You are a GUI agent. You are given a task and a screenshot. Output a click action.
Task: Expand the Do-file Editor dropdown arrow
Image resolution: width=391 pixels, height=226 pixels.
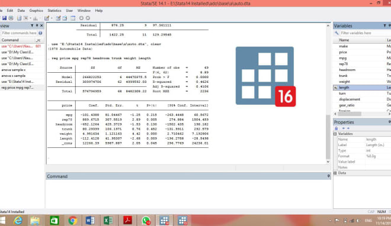[52, 18]
